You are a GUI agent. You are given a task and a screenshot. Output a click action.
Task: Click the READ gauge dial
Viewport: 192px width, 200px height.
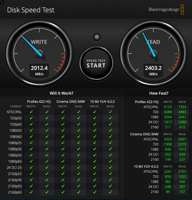tap(153, 54)
